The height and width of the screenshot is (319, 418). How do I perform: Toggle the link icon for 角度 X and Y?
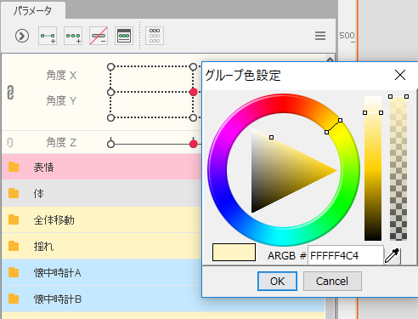pyautogui.click(x=10, y=93)
